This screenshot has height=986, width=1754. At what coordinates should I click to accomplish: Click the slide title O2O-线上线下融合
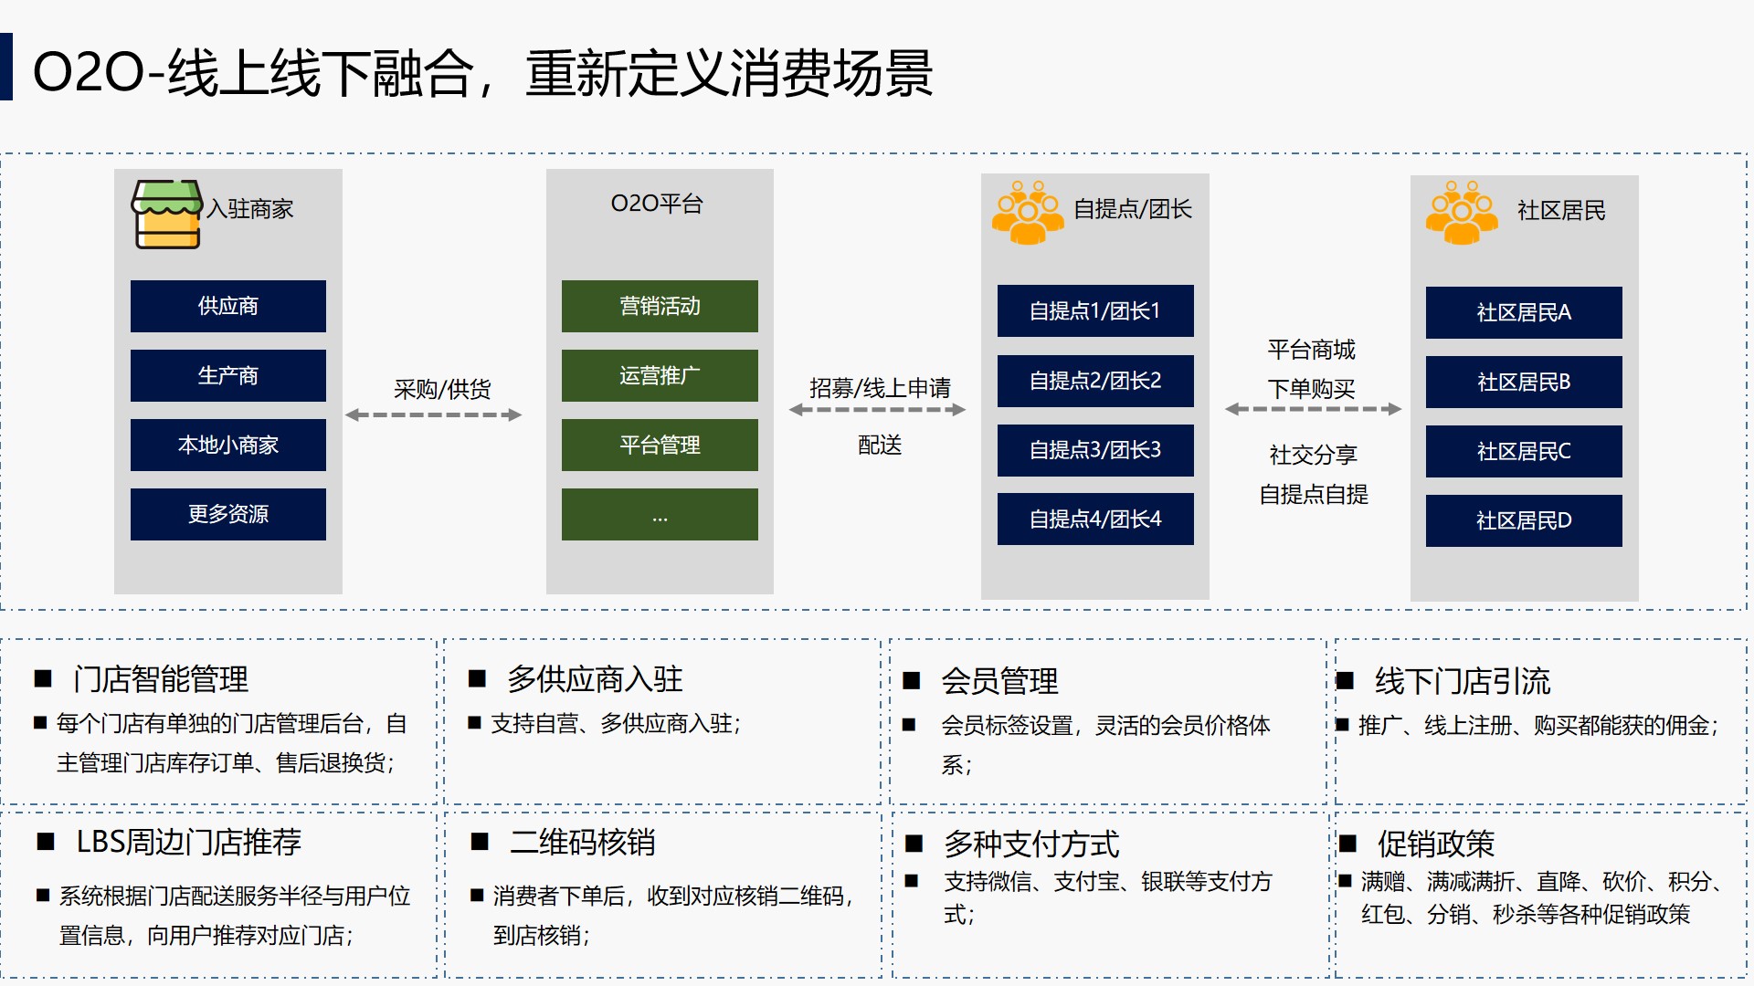pyautogui.click(x=482, y=73)
